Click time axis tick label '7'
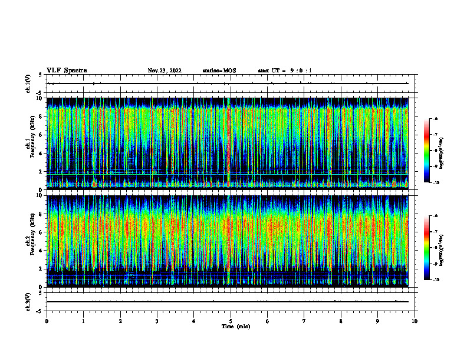The height and width of the screenshot is (360, 467). [x=304, y=321]
